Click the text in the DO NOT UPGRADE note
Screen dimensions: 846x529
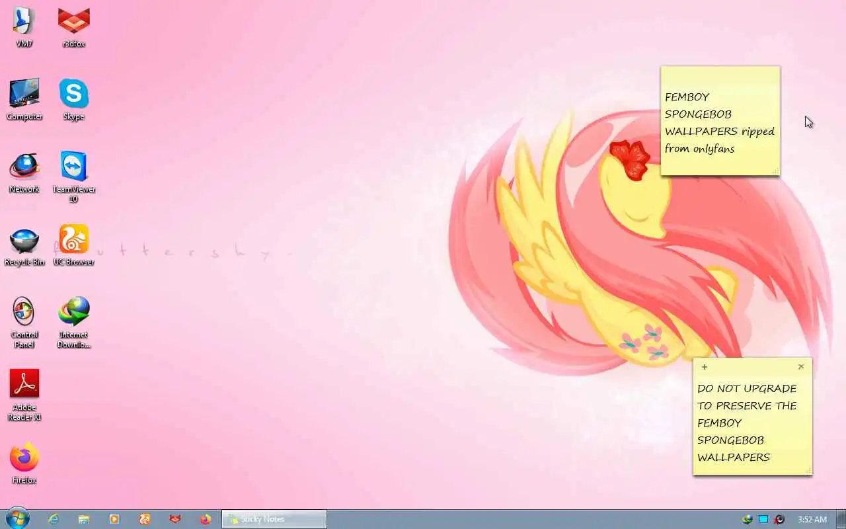point(746,423)
